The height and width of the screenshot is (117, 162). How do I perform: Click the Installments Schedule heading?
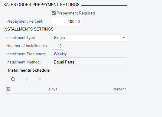[x=29, y=70]
